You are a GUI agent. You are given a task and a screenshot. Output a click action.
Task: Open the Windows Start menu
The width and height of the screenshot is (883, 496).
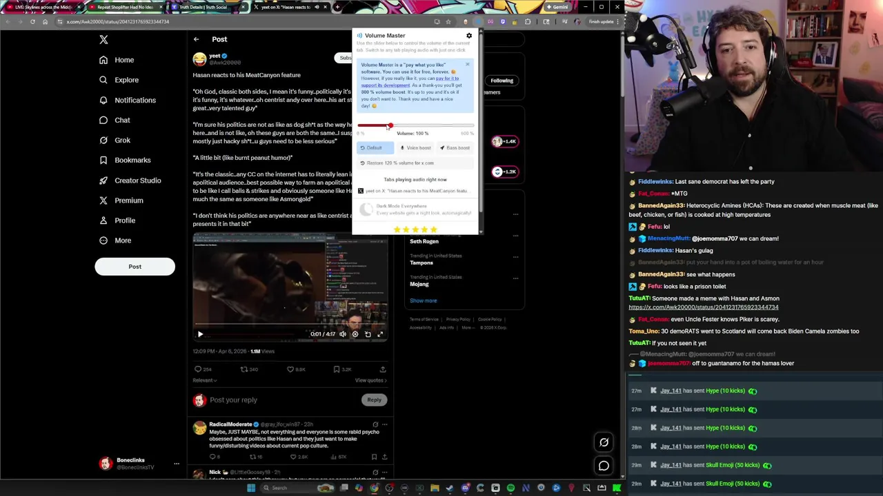point(251,488)
